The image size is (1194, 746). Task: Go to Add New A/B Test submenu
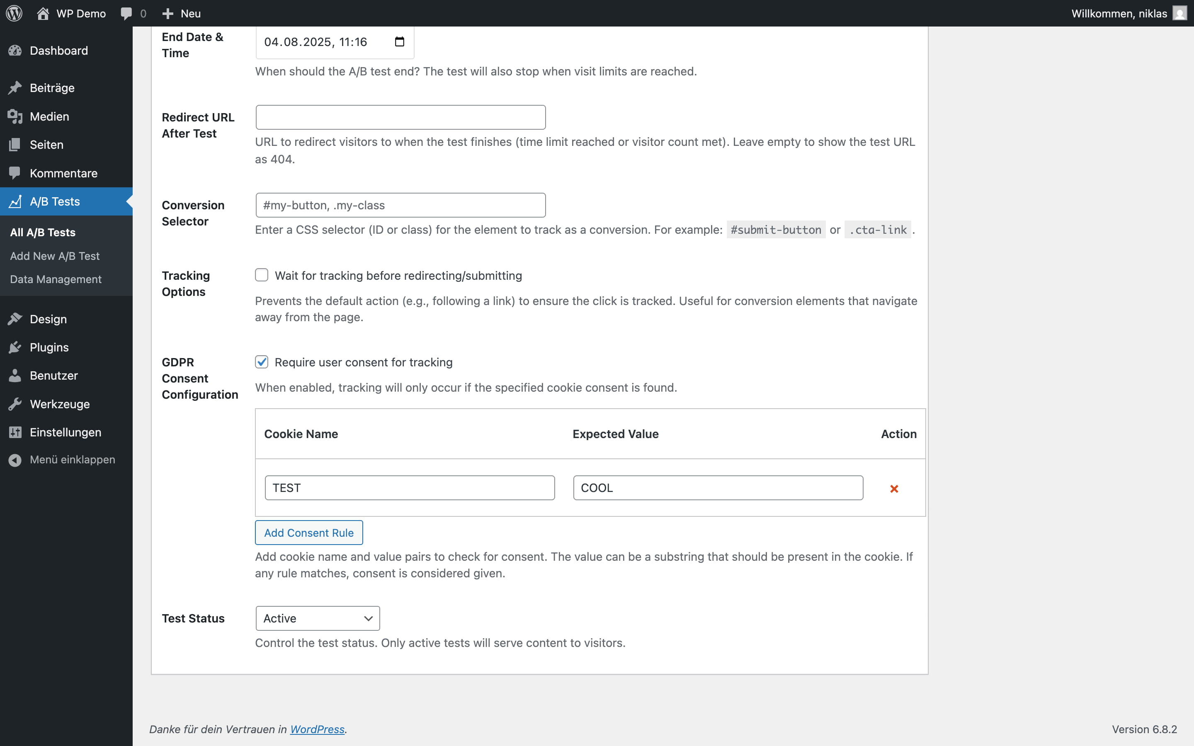[x=55, y=256]
